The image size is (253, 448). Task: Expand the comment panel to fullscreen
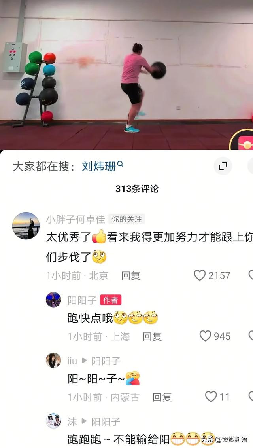(223, 166)
